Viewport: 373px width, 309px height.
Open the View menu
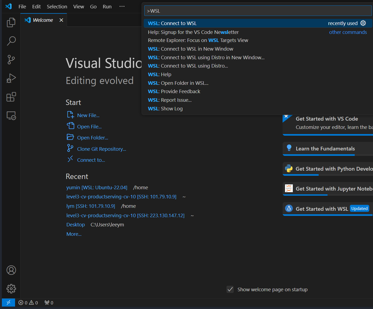point(79,6)
